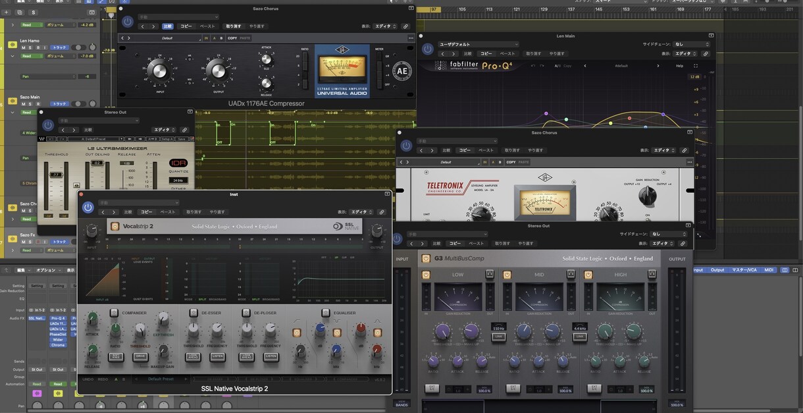
Task: Toggle the Compander section power button
Action: pos(115,313)
